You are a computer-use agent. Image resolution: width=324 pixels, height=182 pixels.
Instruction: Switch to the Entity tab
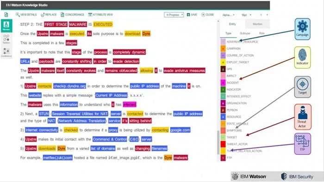coord(232,24)
